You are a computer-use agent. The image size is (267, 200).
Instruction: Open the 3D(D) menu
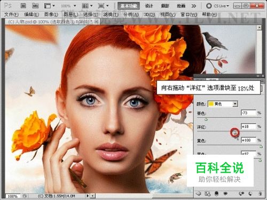(150, 14)
